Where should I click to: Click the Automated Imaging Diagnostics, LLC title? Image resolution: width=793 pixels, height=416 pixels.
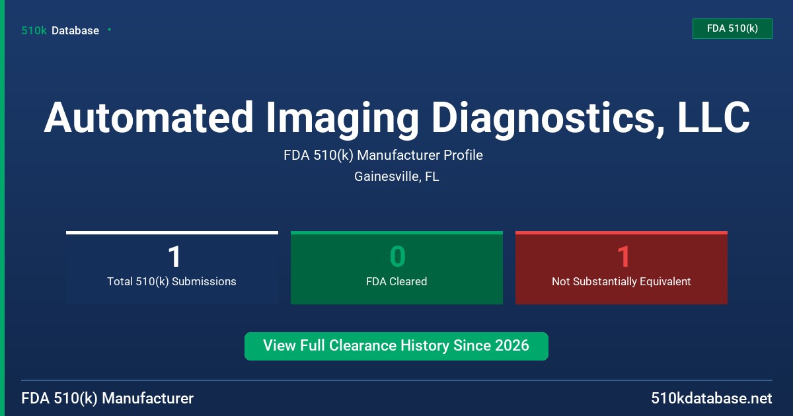point(397,118)
